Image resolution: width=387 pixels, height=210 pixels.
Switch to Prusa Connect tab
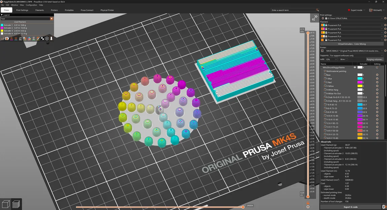(87, 10)
